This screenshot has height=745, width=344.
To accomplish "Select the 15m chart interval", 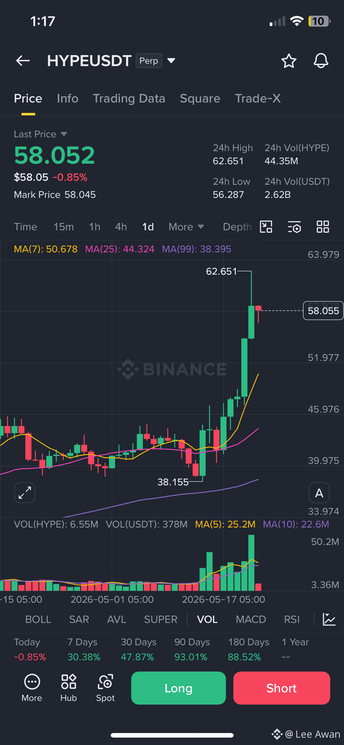I will (64, 227).
